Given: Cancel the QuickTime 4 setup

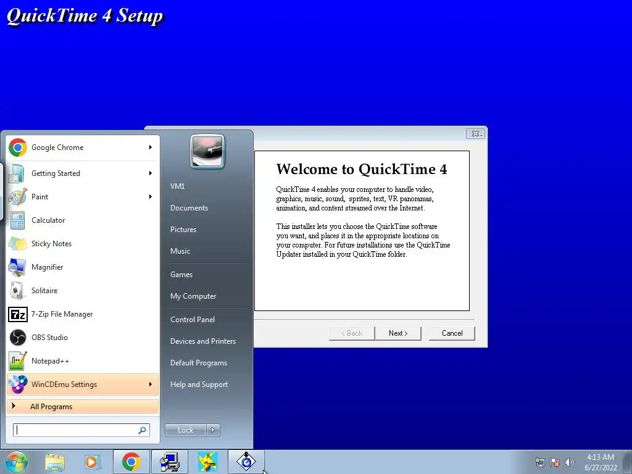Looking at the screenshot, I should click(x=452, y=333).
